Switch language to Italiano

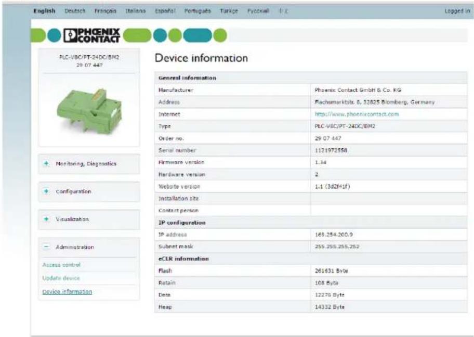click(136, 11)
